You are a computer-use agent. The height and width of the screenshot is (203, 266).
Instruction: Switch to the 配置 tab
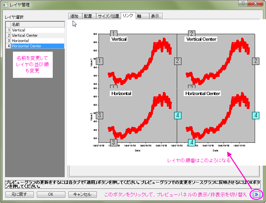(89, 16)
